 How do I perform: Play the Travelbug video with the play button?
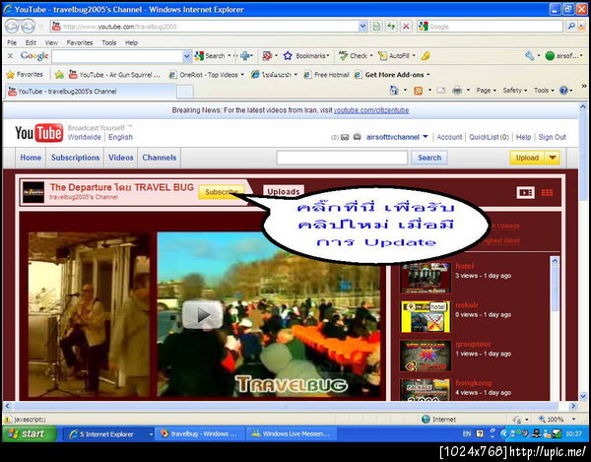point(202,314)
